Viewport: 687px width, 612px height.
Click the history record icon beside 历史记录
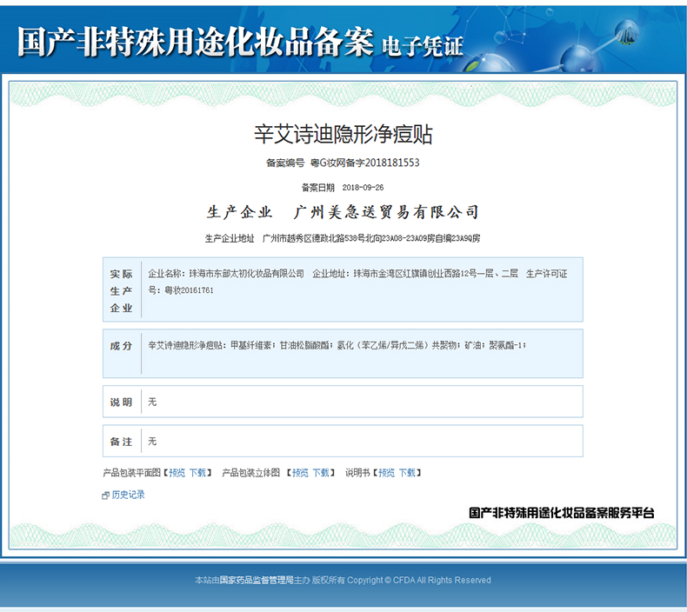point(105,496)
